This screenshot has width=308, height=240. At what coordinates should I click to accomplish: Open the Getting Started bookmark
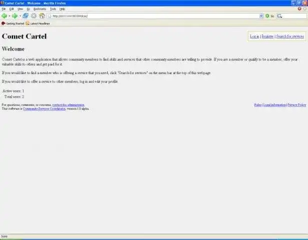click(x=13, y=23)
